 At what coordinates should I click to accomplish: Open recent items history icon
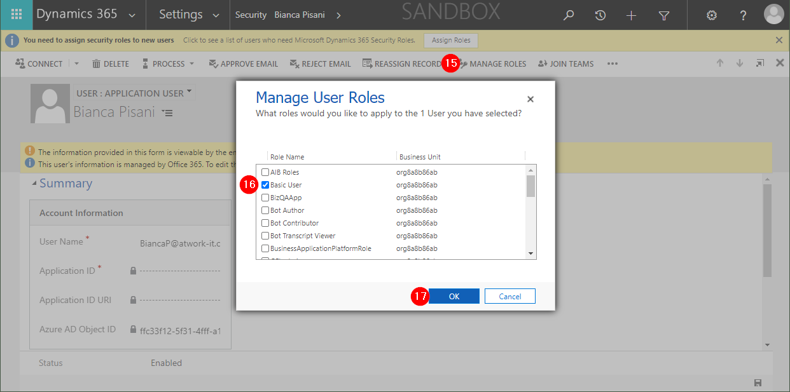600,15
